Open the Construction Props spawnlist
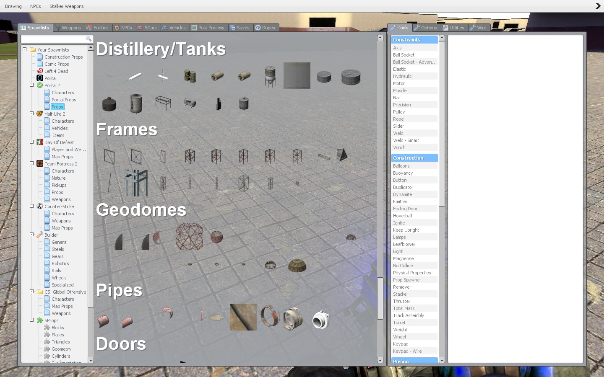604x377 pixels. click(63, 57)
